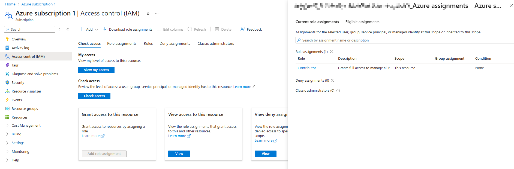This screenshot has height=169, width=514.
Task: Open Classic administrators tab
Action: [x=216, y=43]
